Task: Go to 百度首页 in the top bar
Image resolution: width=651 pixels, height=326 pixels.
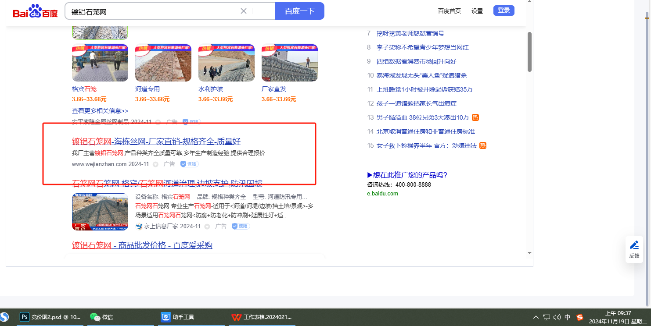Action: [x=450, y=11]
